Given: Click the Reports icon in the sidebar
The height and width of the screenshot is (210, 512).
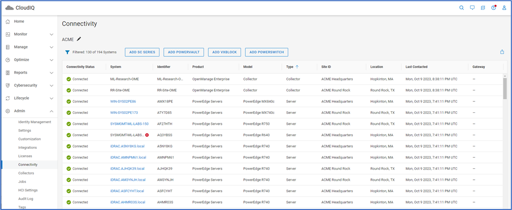Looking at the screenshot, I should pos(8,73).
